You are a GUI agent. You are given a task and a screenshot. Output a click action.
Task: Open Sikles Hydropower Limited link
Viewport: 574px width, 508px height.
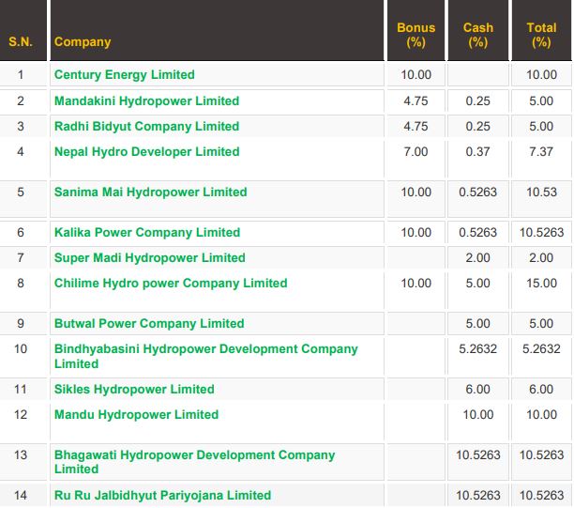134,389
